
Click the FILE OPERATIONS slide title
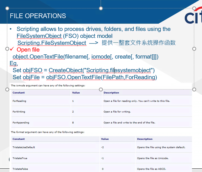point(38,16)
